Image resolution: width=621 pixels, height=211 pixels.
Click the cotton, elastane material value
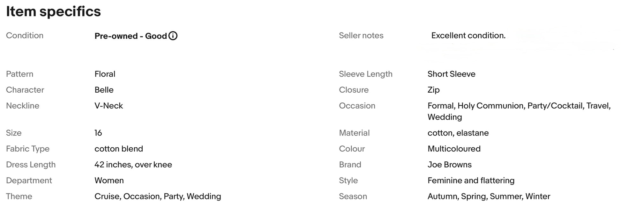[x=458, y=133]
